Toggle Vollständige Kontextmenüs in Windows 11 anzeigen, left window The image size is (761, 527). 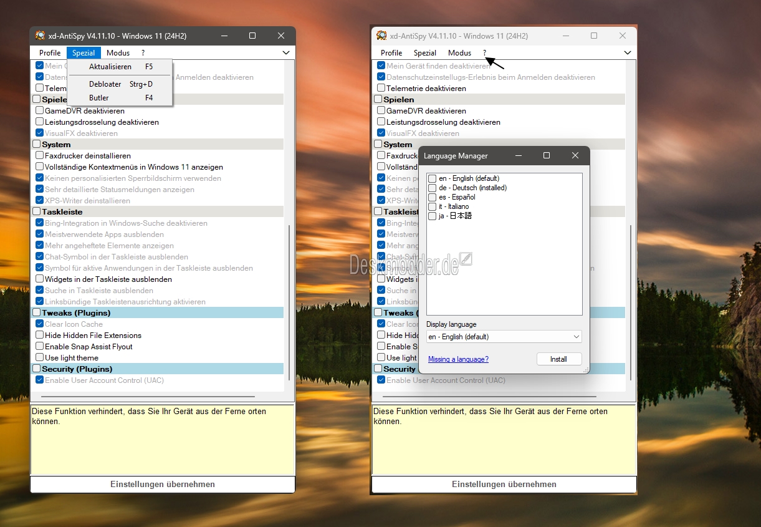[x=40, y=167]
